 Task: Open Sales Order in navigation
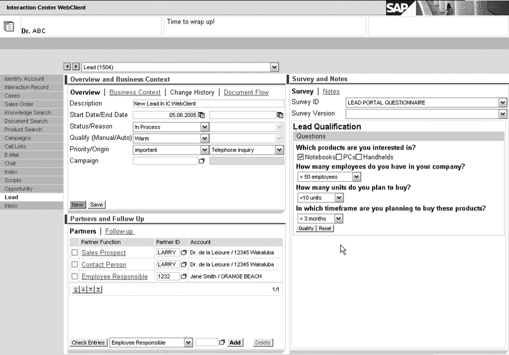coord(31,104)
